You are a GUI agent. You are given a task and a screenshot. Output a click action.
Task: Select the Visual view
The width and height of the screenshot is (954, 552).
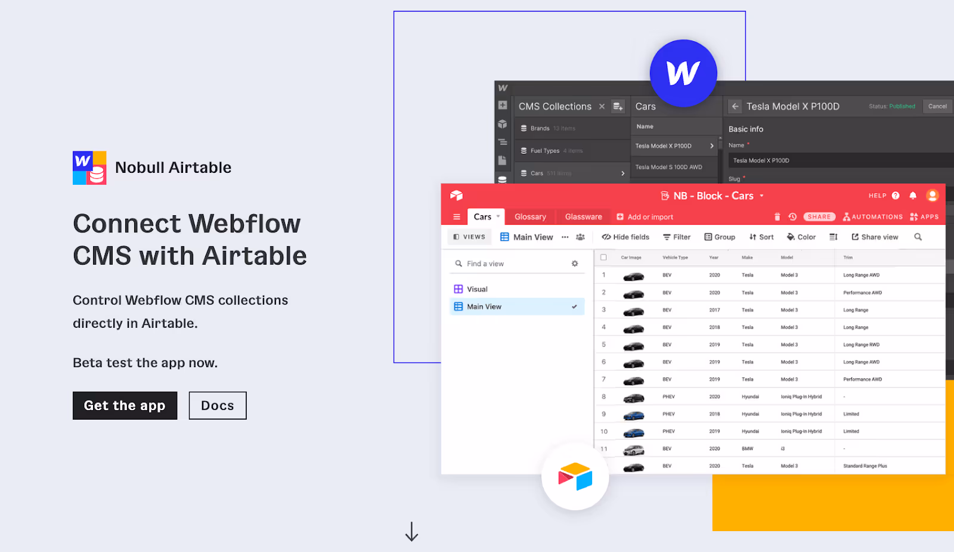[517, 289]
